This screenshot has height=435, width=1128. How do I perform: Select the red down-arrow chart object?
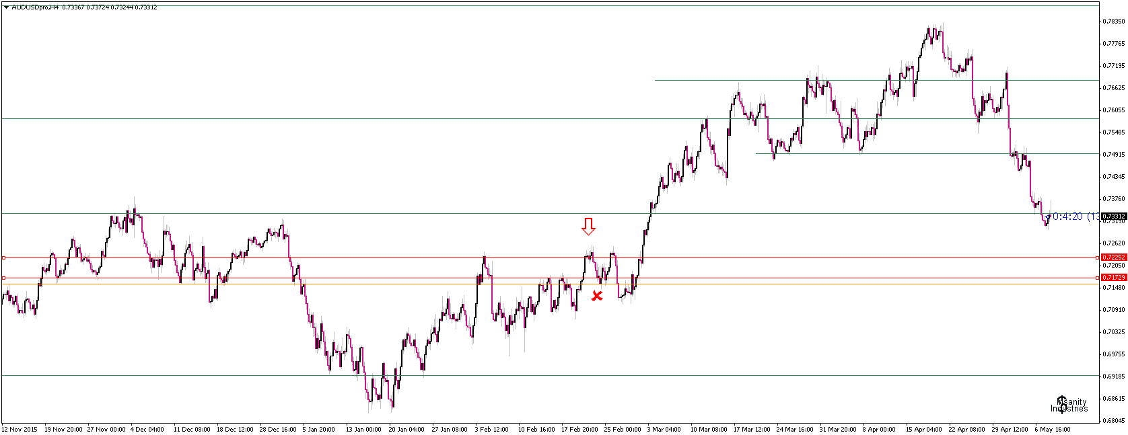tap(588, 227)
